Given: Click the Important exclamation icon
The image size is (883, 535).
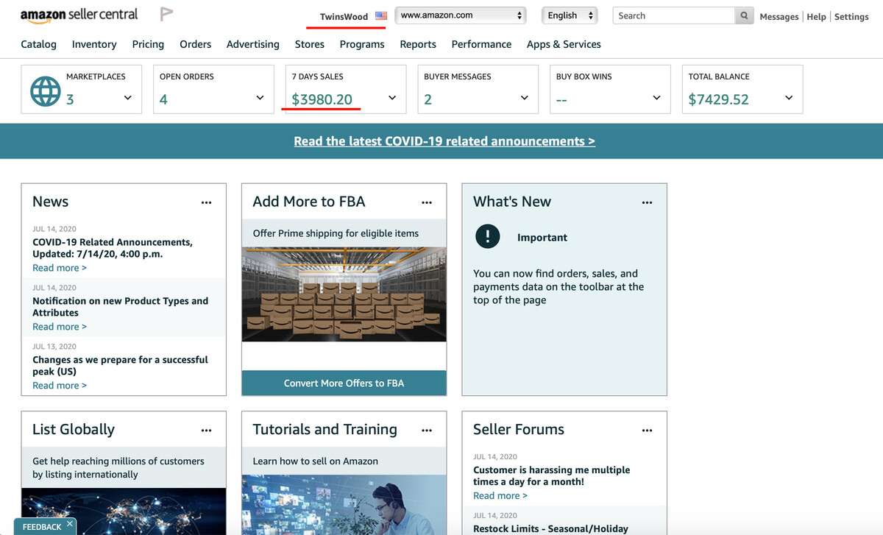Looking at the screenshot, I should 487,236.
